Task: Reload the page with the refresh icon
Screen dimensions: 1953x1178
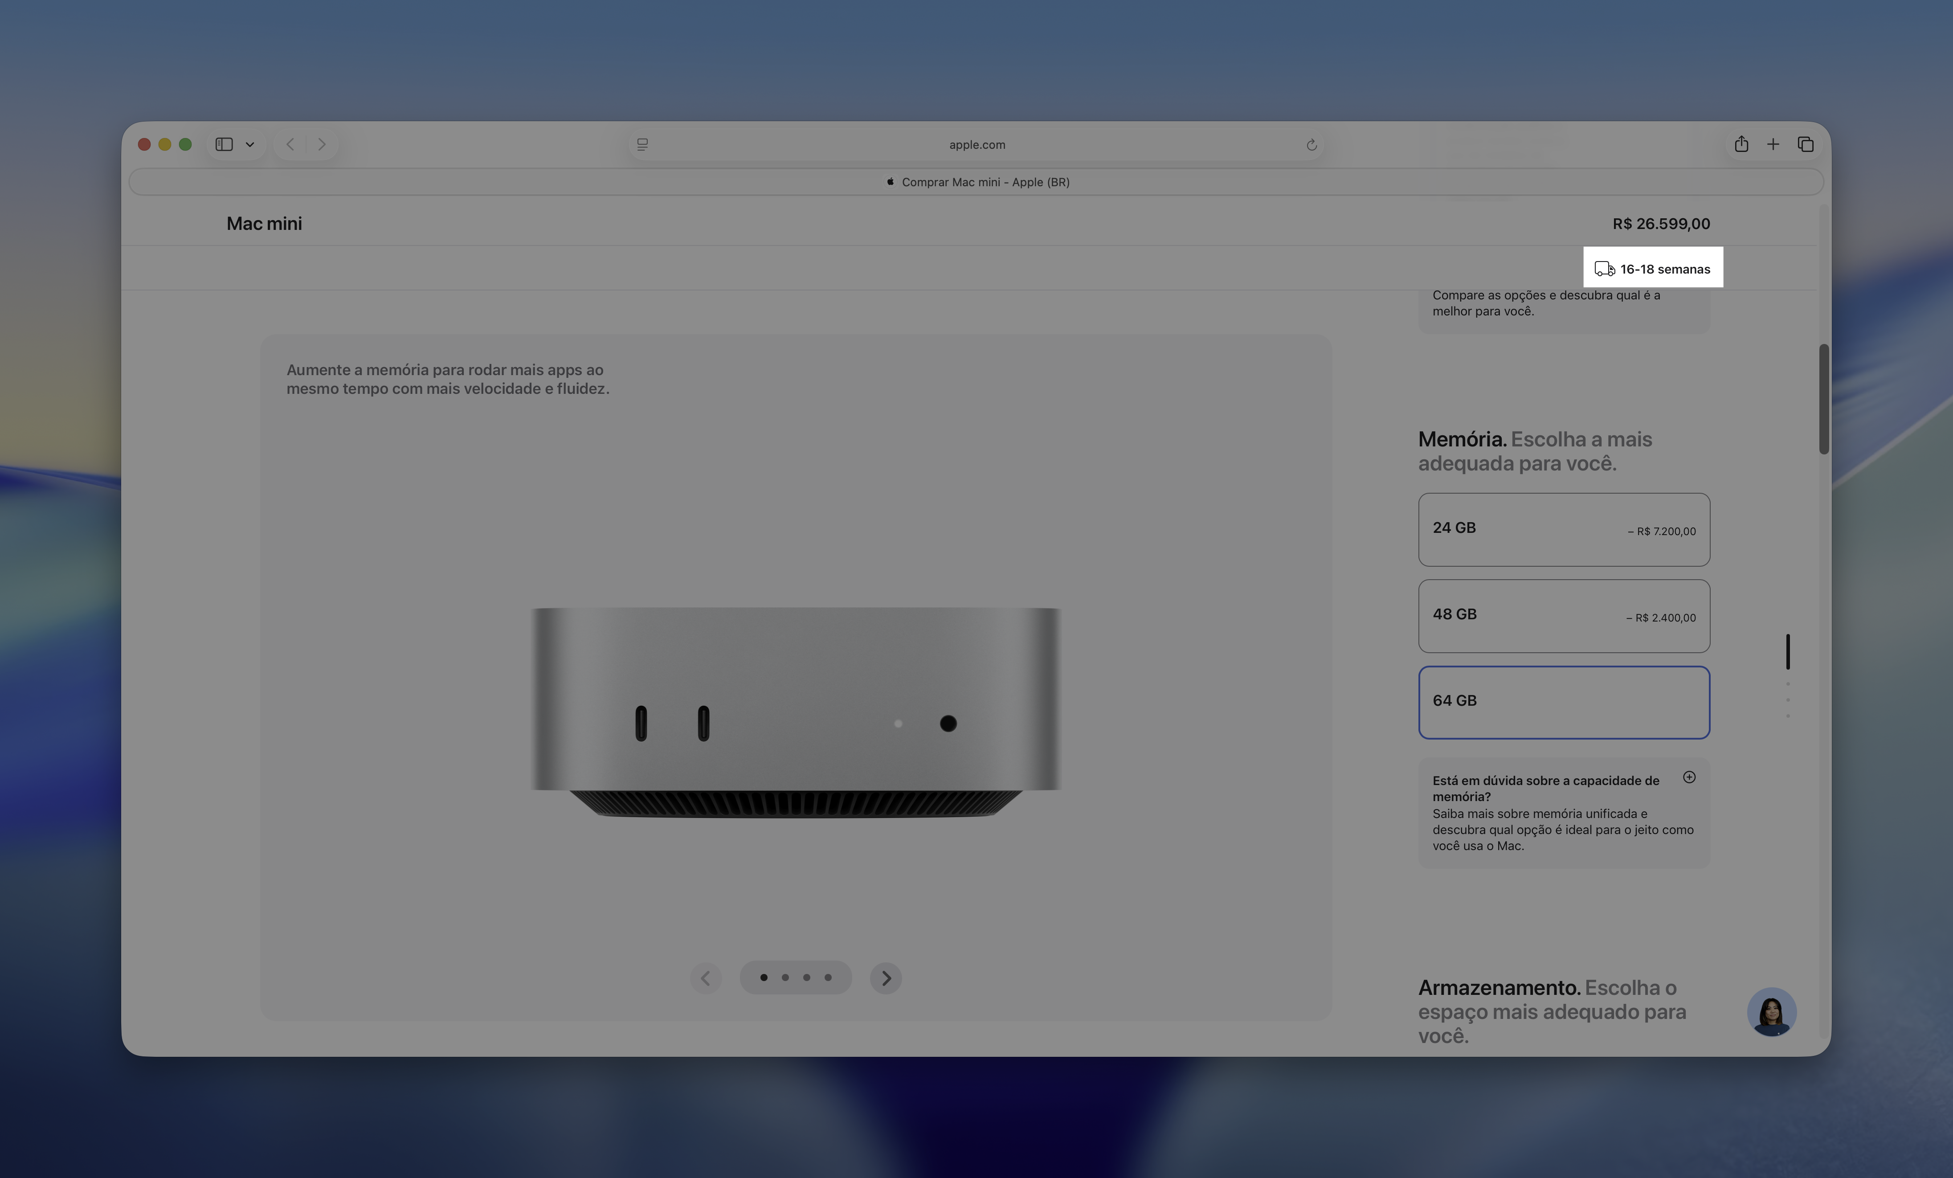Action: click(1311, 145)
